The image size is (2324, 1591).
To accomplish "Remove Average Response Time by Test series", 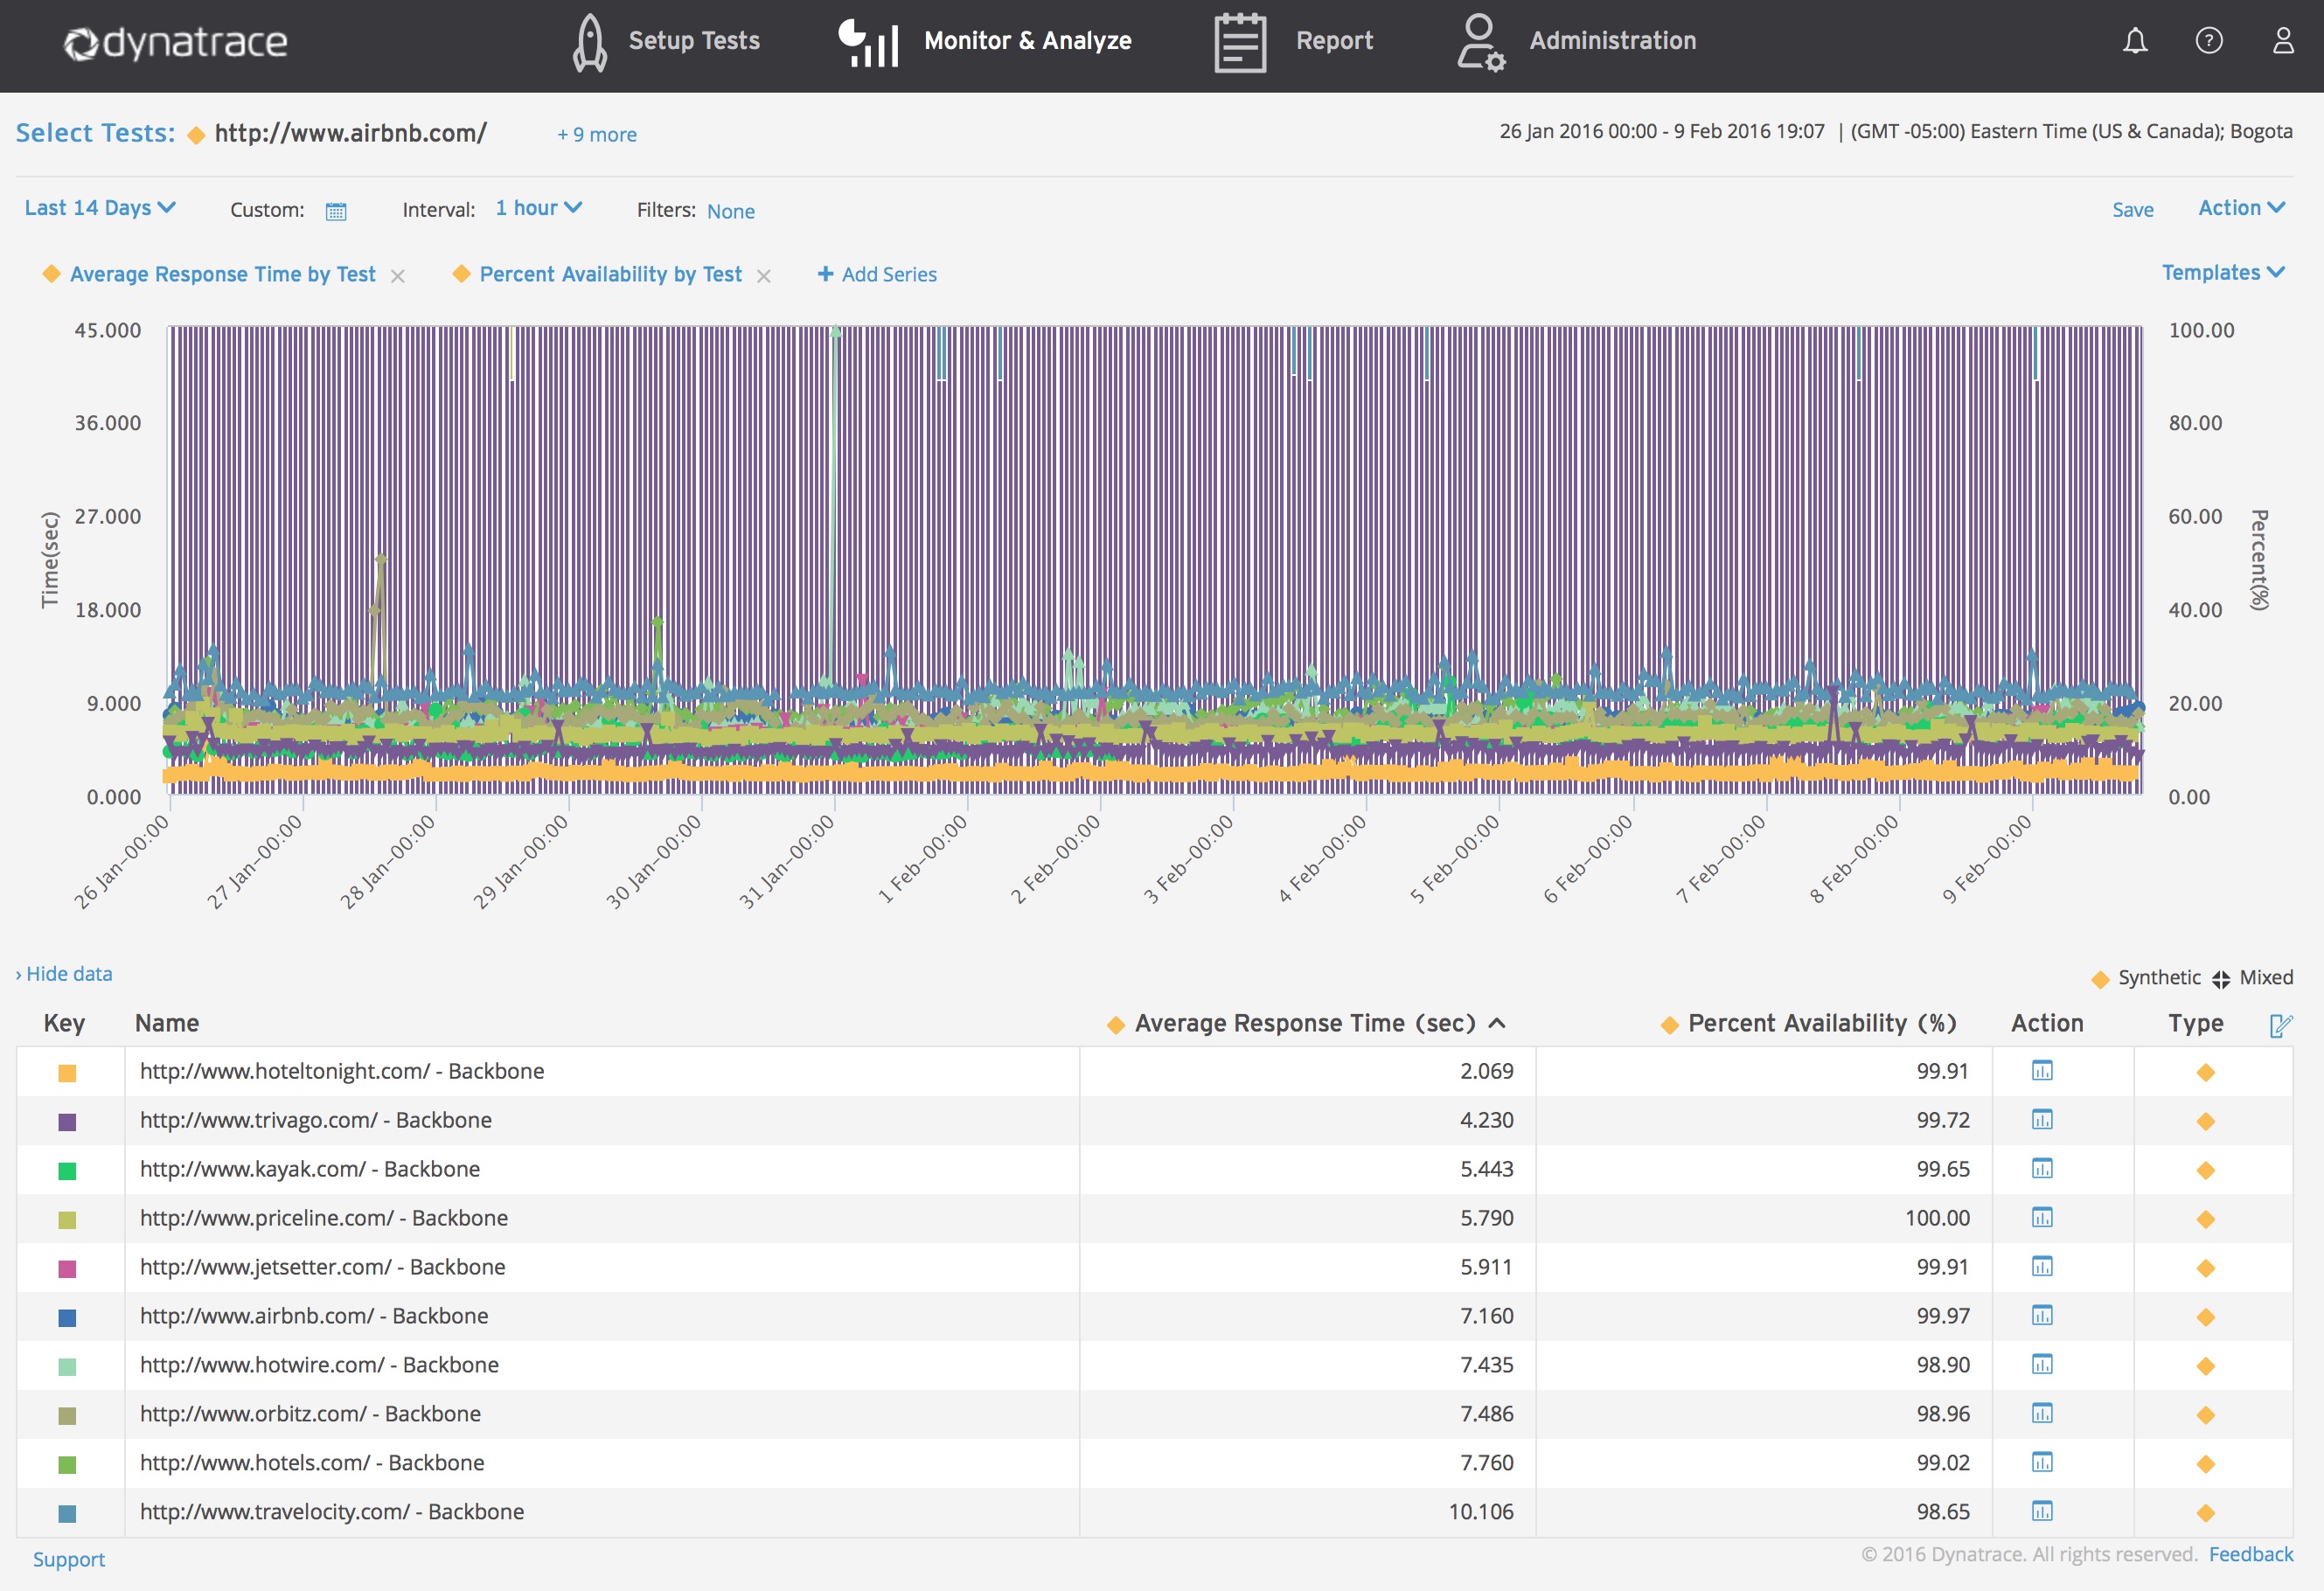I will pos(398,277).
